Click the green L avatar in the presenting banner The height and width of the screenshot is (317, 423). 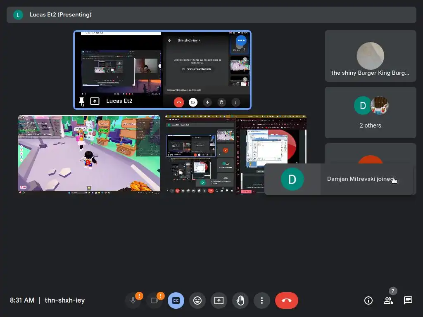[x=18, y=15]
